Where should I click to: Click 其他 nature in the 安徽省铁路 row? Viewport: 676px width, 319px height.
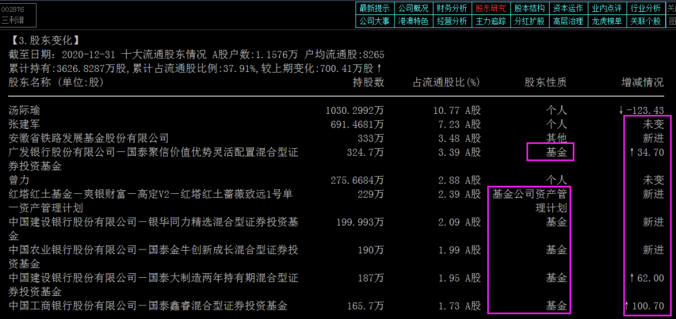click(x=556, y=138)
